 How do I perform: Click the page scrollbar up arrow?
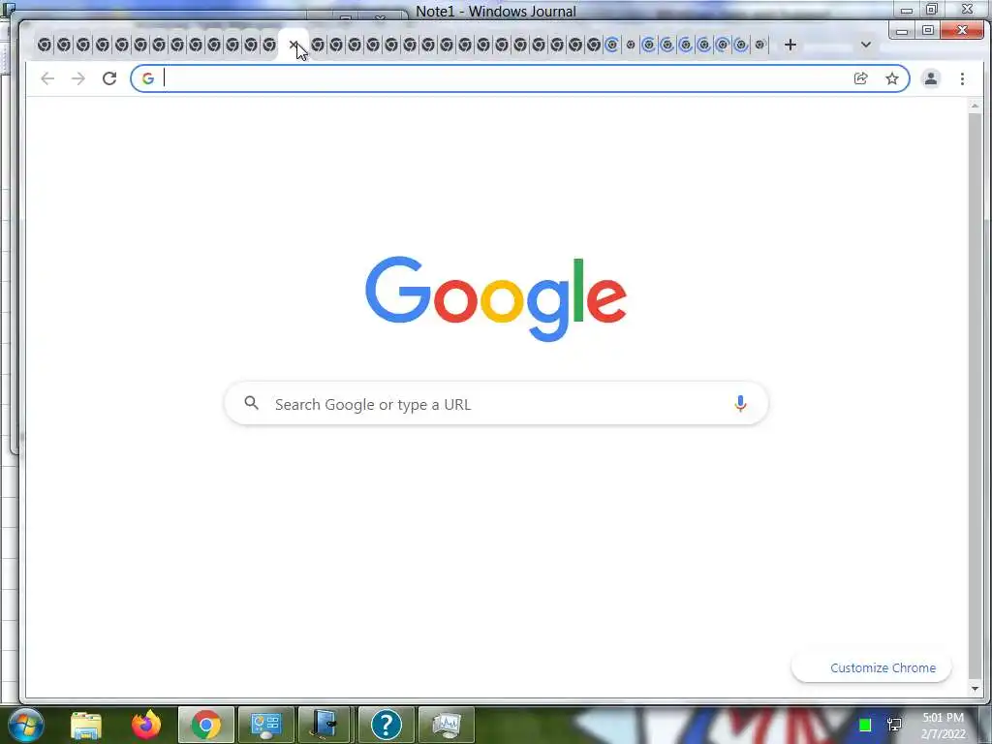pyautogui.click(x=975, y=106)
